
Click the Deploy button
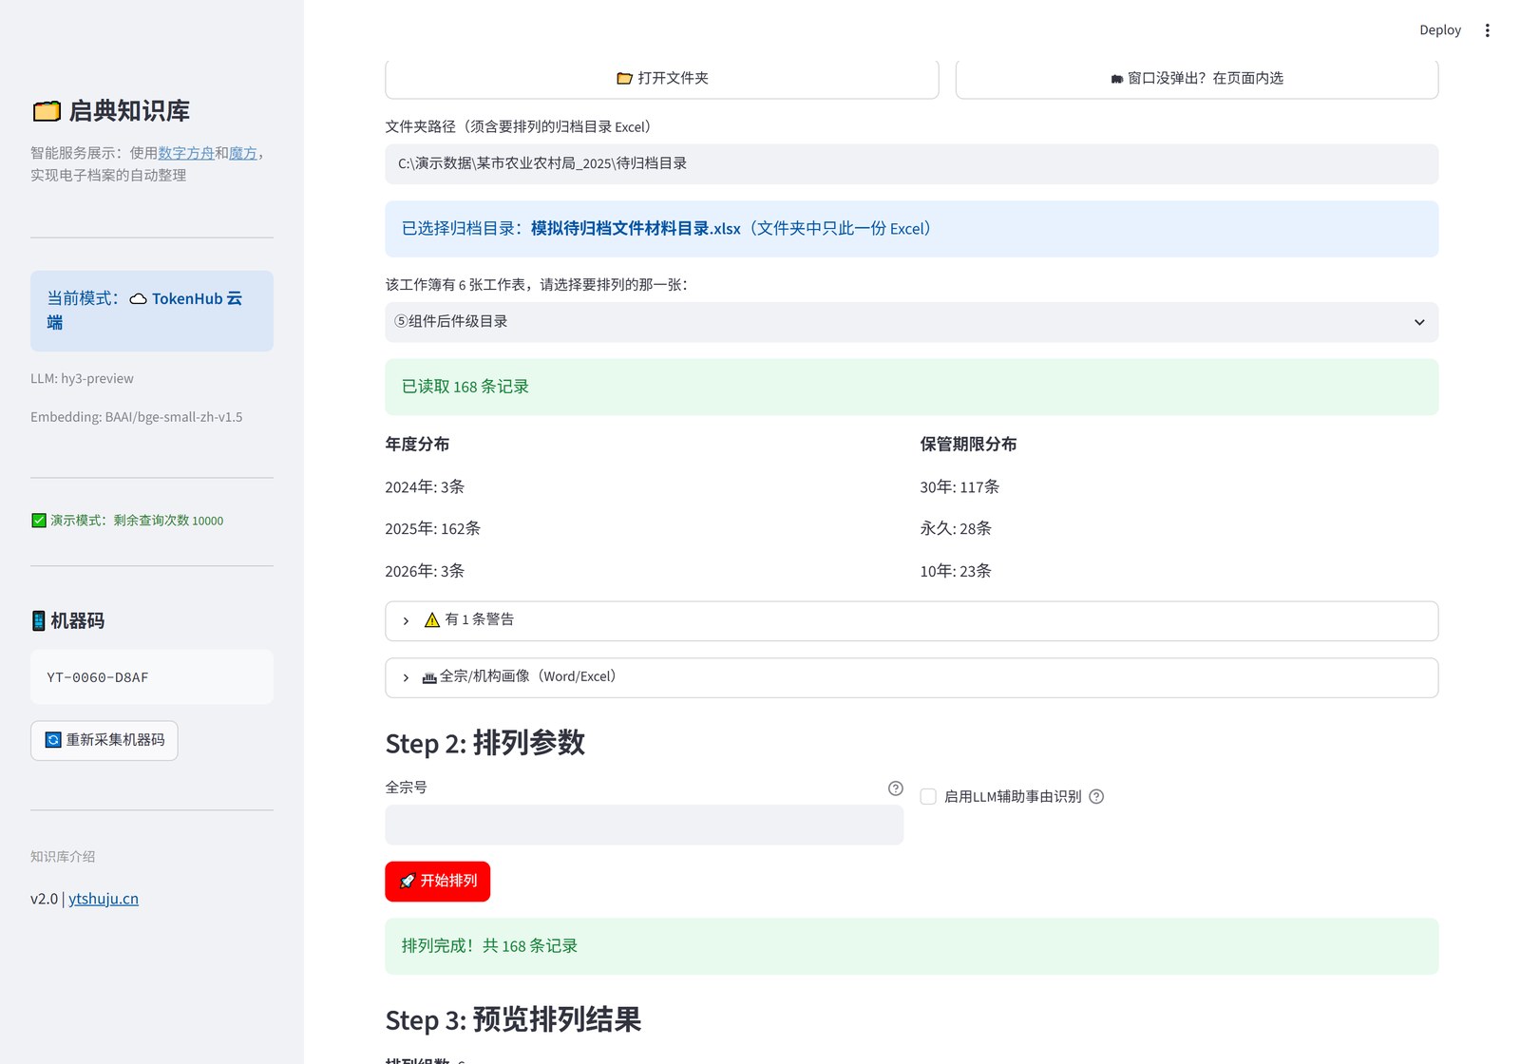pyautogui.click(x=1440, y=30)
